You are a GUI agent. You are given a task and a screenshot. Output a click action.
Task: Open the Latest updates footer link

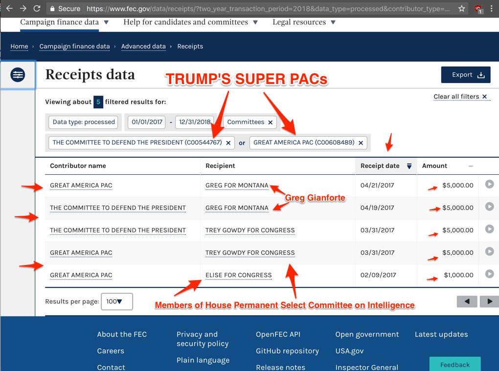(x=441, y=334)
